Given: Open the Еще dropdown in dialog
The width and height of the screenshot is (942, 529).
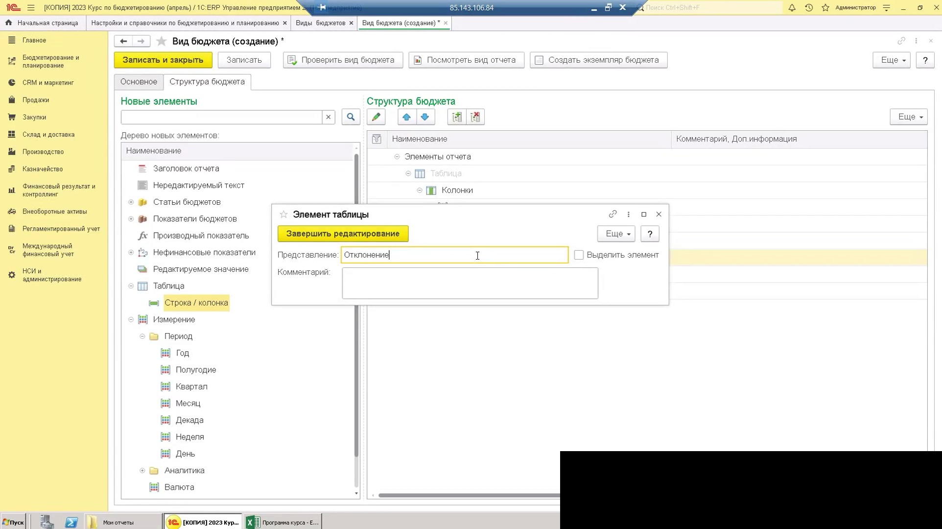Looking at the screenshot, I should click(616, 234).
